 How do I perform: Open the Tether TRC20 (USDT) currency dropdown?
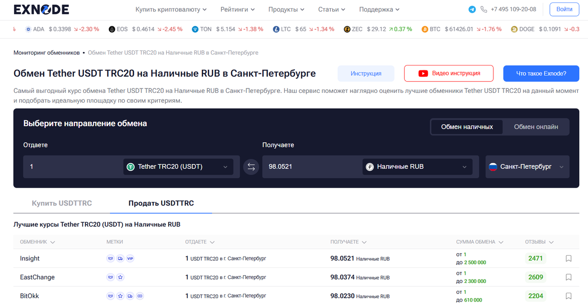coord(178,167)
